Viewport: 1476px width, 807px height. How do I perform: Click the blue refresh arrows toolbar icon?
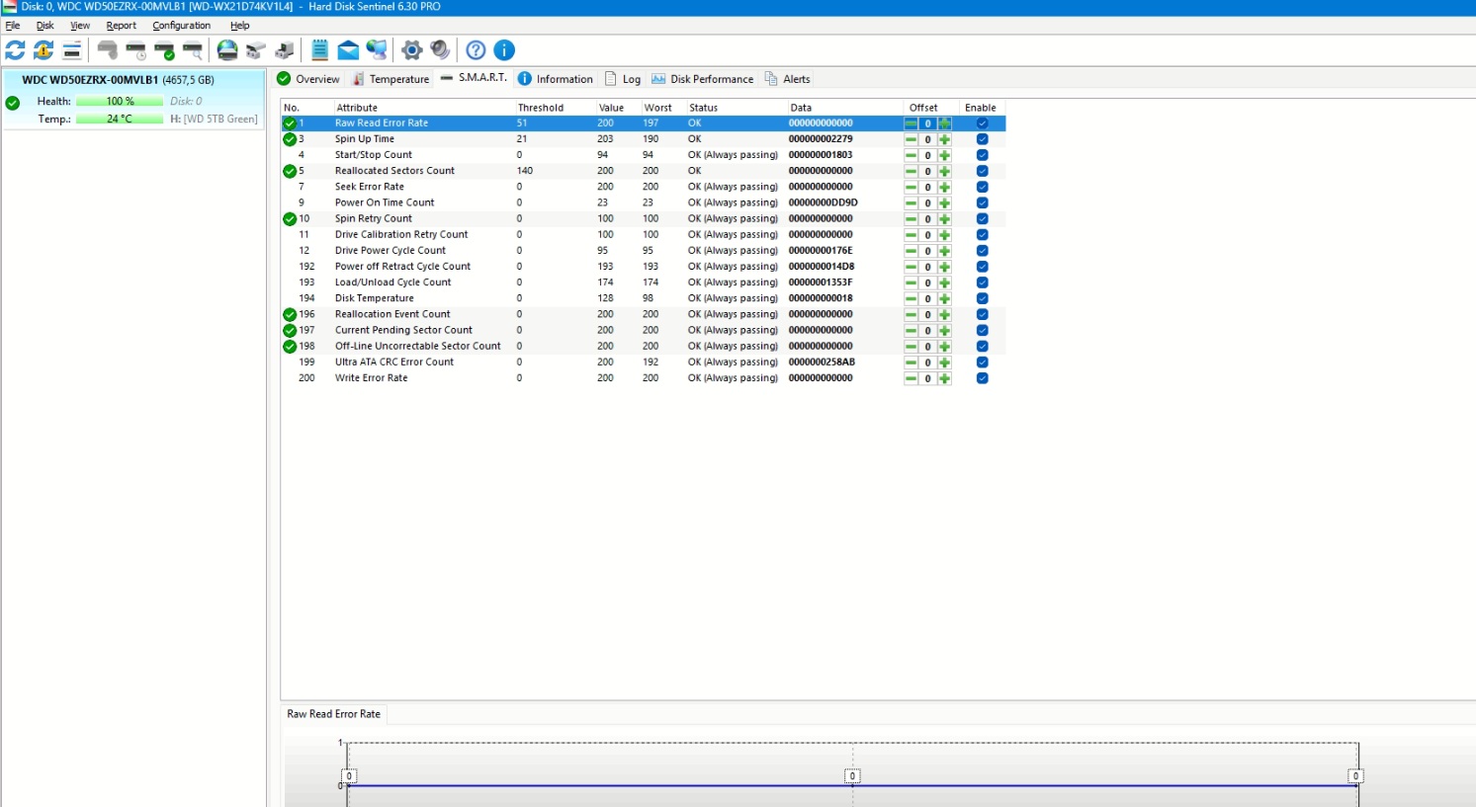tap(15, 50)
